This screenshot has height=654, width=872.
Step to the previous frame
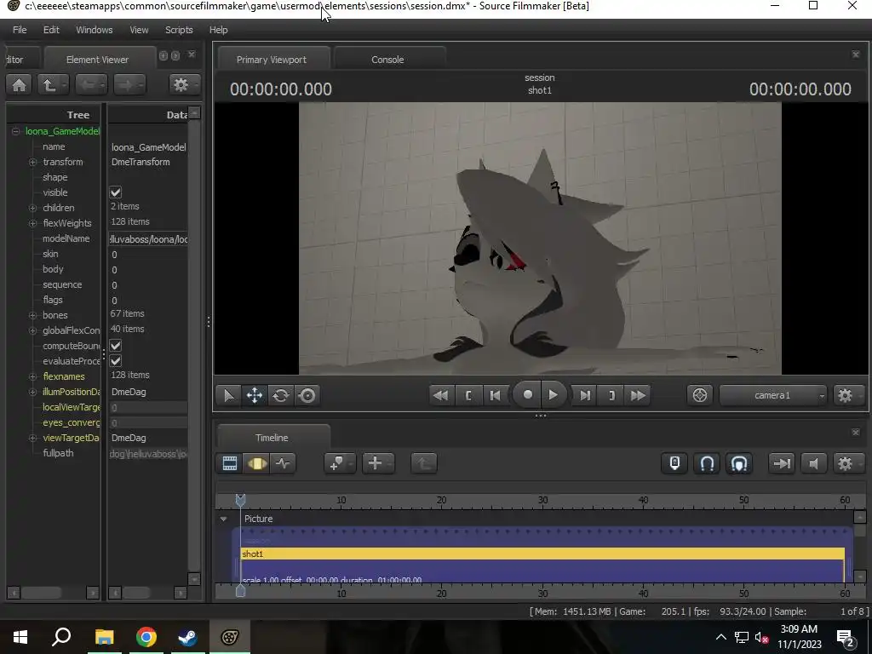pos(495,395)
